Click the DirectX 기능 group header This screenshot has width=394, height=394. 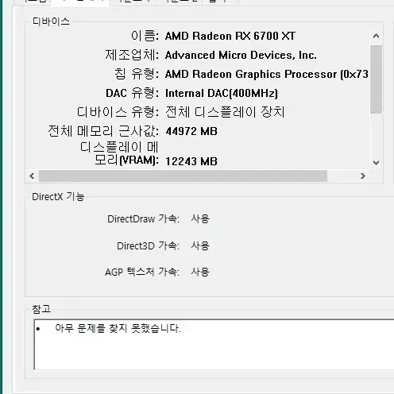point(58,197)
